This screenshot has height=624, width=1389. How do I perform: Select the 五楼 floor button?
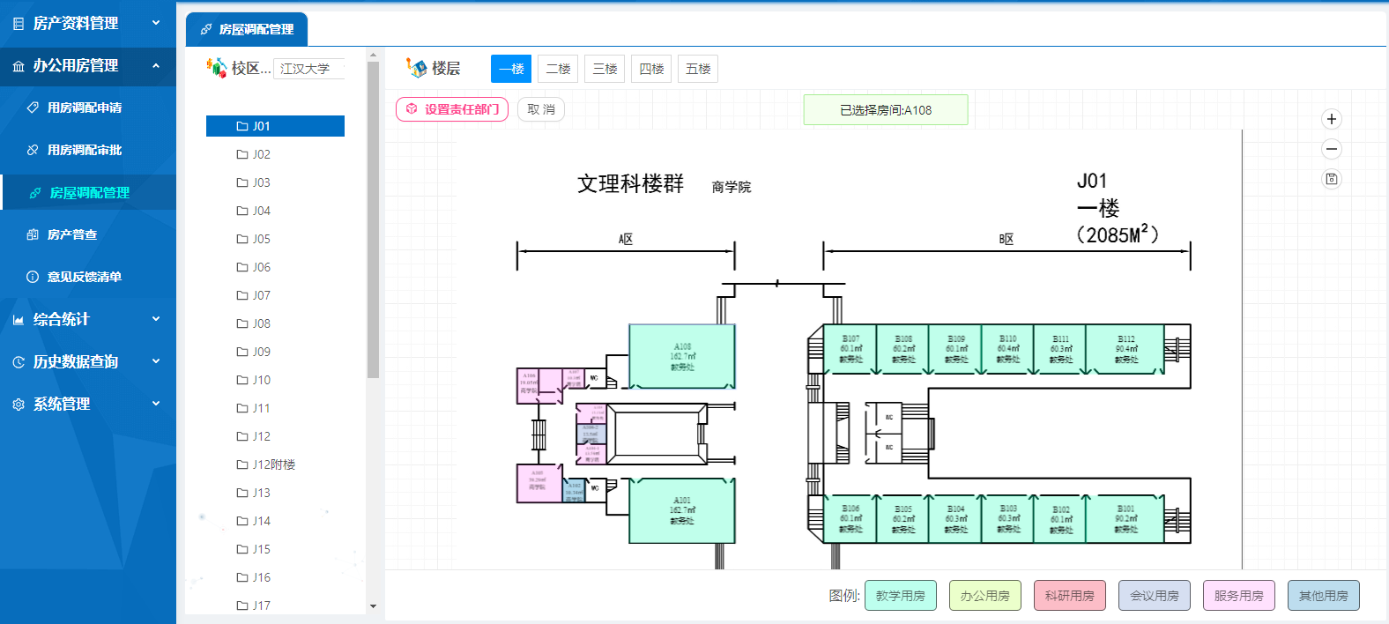(698, 69)
